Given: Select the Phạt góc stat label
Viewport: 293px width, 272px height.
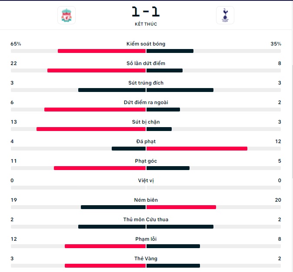Looking at the screenshot, I should 146,161.
